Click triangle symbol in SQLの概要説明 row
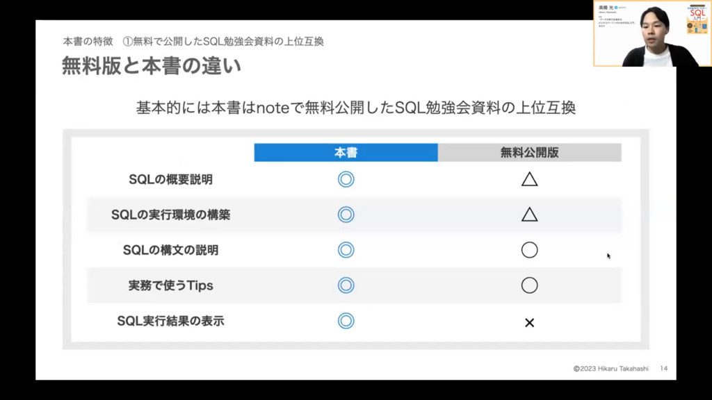 point(529,180)
